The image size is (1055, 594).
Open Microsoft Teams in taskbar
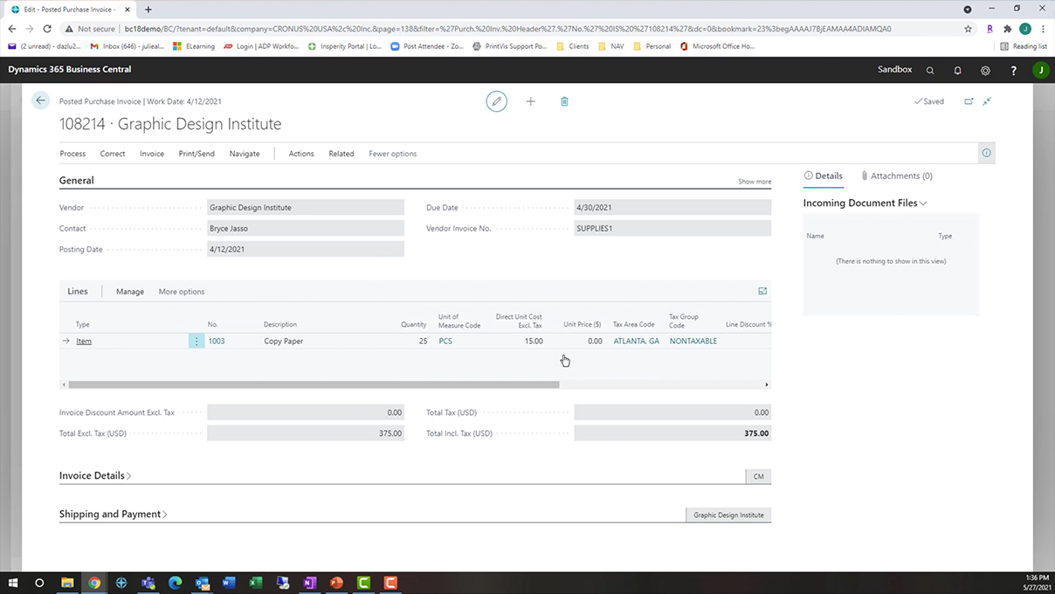point(148,583)
